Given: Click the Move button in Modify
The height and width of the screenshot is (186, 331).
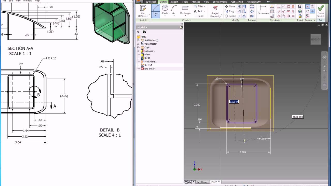Looking at the screenshot, I should pos(230,6).
